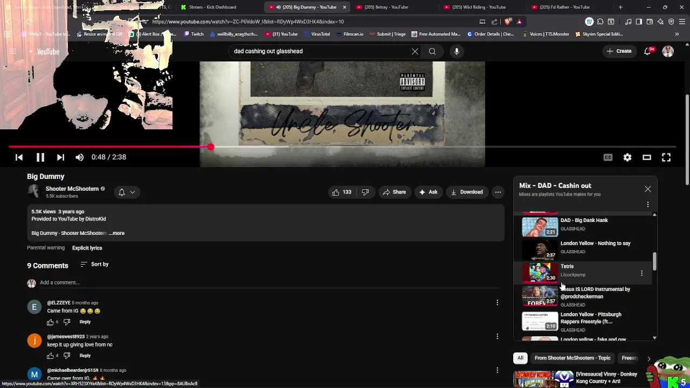Show hidden bookmarks overflow chevron
The height and width of the screenshot is (388, 690).
(677, 34)
